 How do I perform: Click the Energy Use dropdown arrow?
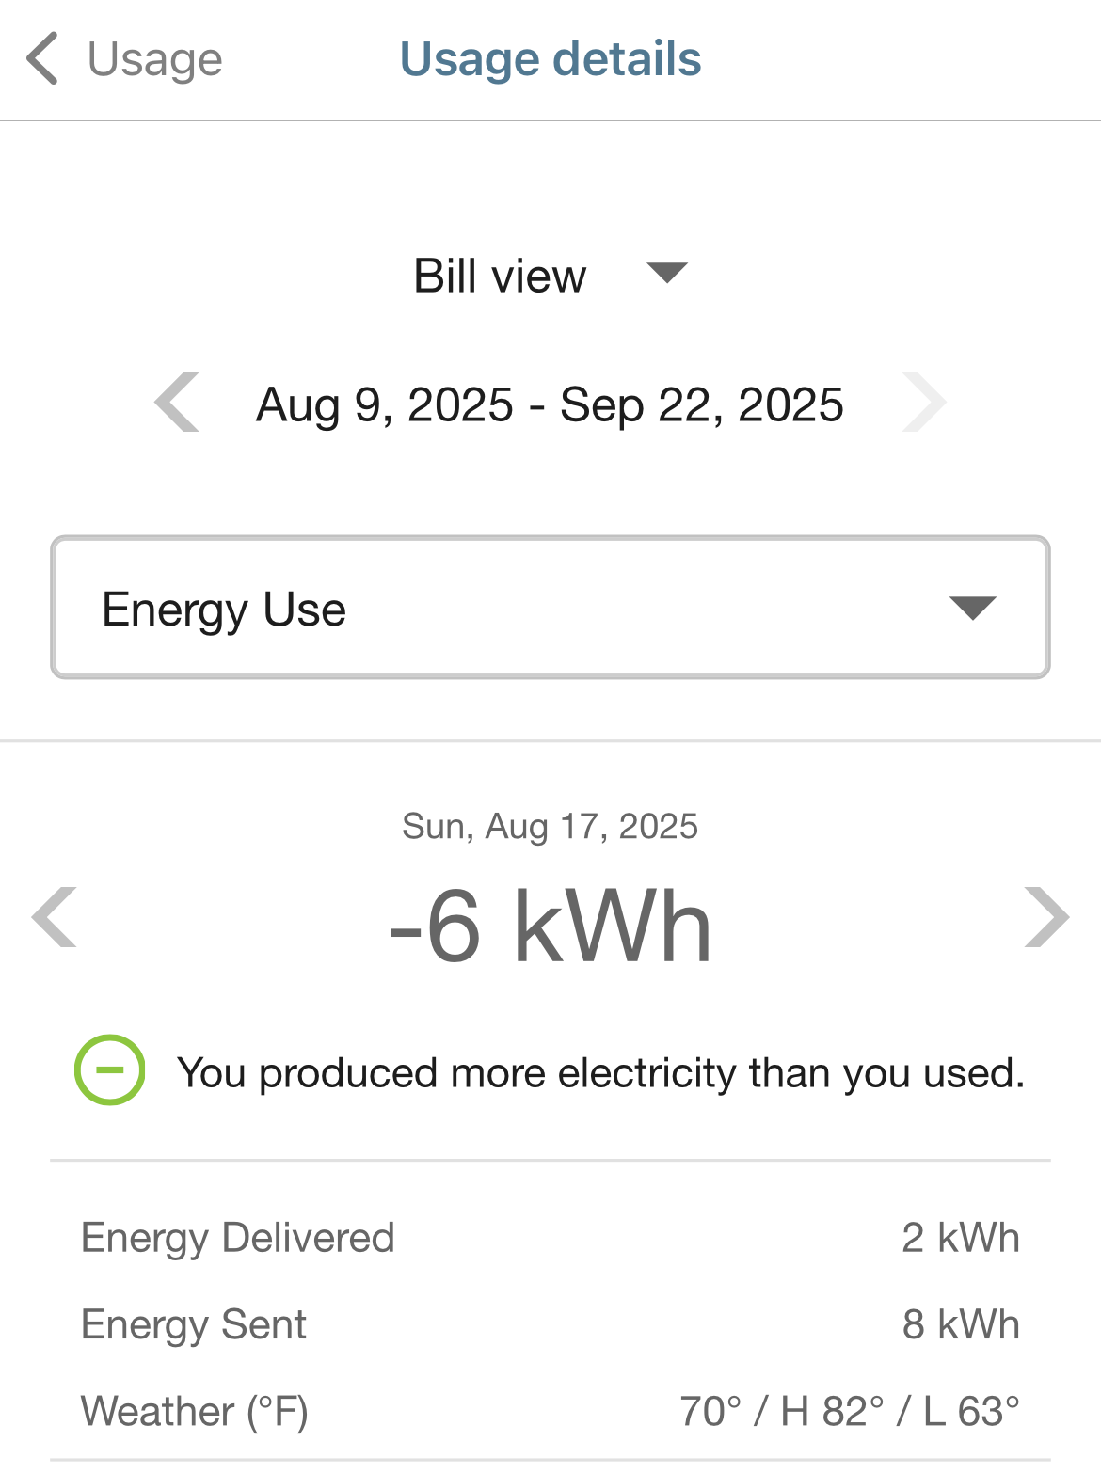972,608
